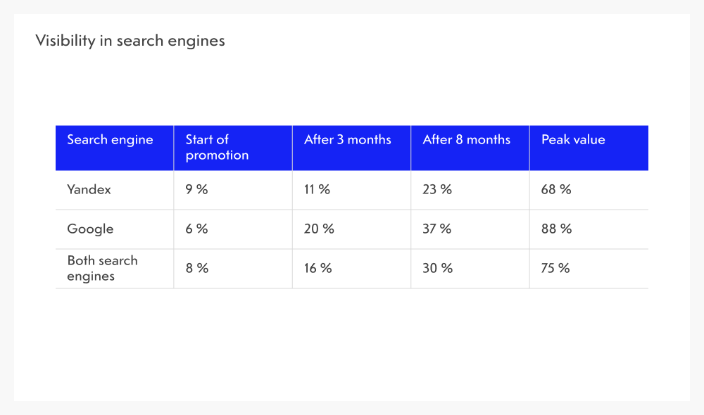The width and height of the screenshot is (704, 415).
Task: Click the Yandex row label
Action: 89,190
